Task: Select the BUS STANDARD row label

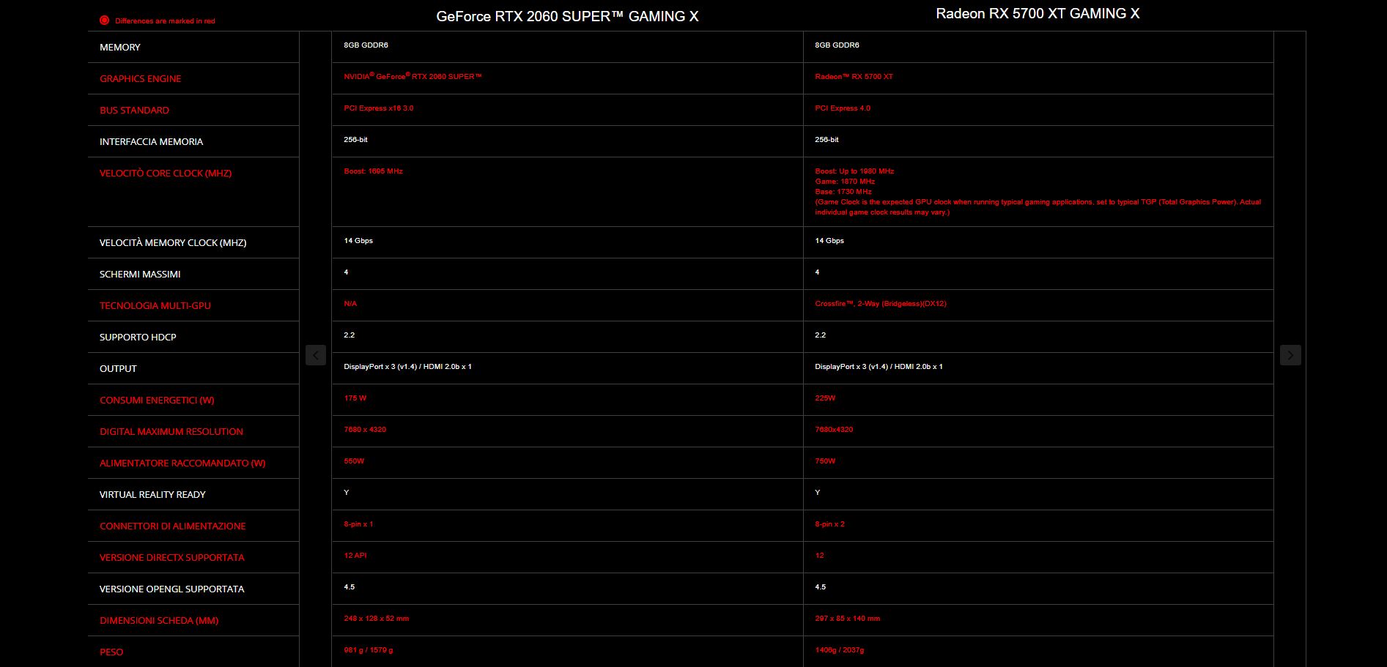Action: (134, 110)
